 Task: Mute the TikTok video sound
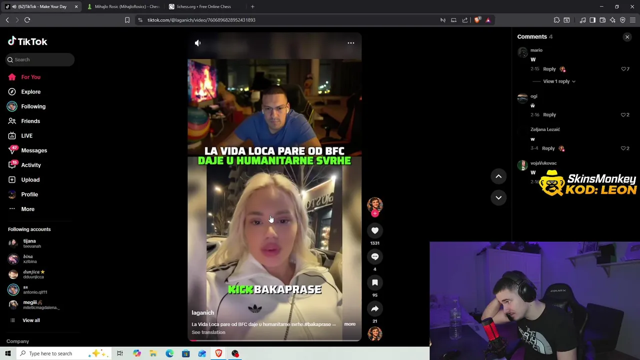click(197, 43)
